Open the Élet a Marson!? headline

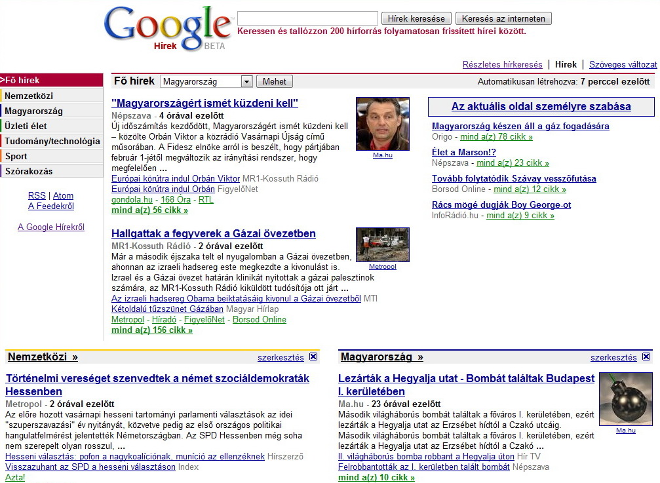(x=464, y=152)
